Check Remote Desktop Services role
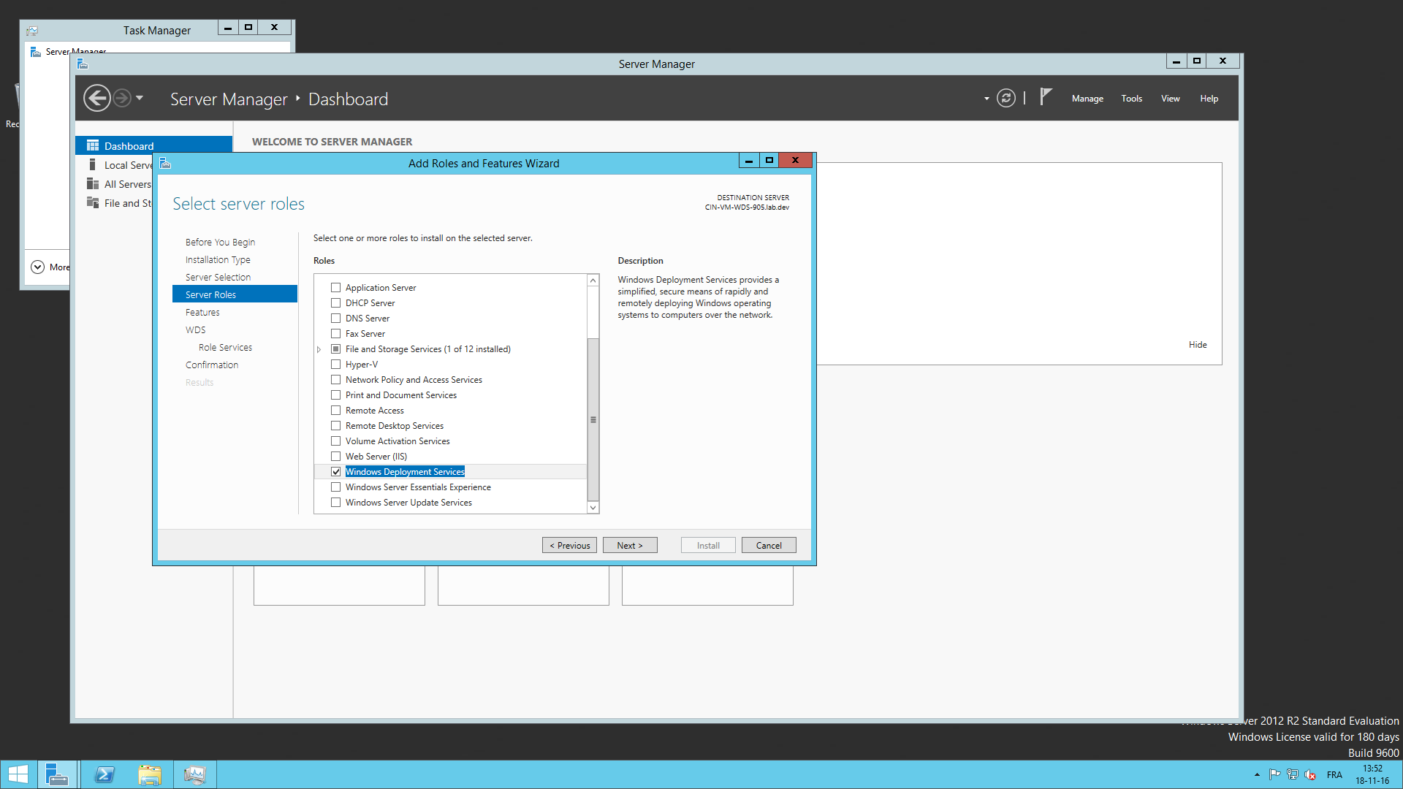This screenshot has height=789, width=1403. [x=336, y=425]
